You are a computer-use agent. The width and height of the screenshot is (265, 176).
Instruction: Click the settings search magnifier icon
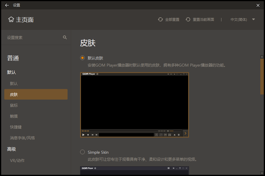[x=64, y=38]
